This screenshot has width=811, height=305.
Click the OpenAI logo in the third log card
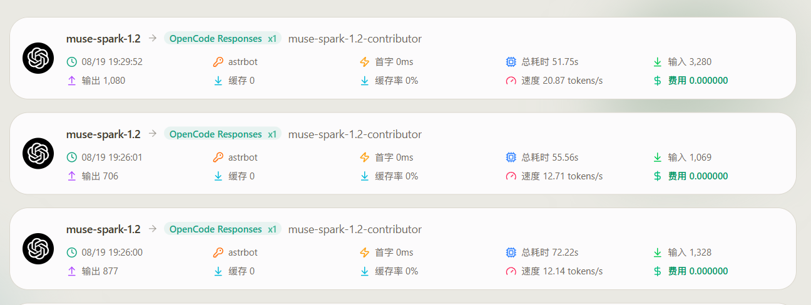point(38,248)
